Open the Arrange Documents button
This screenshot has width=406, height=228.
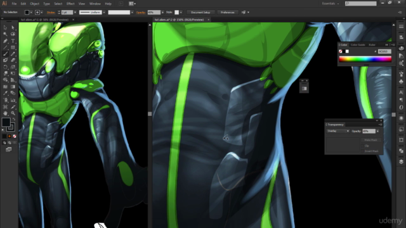(x=133, y=4)
